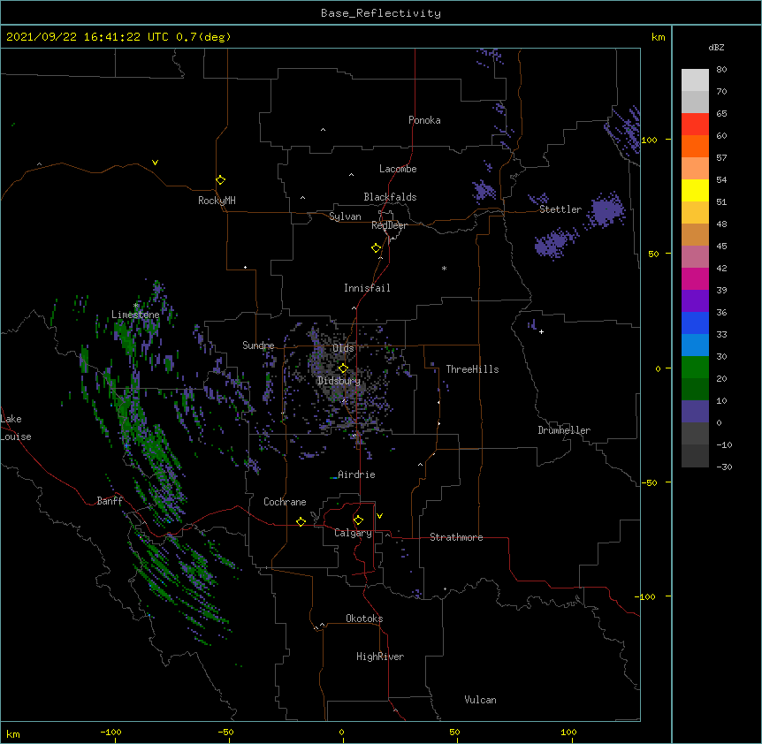
Task: Select the asterisk marker above Limestone label
Action: [x=136, y=306]
